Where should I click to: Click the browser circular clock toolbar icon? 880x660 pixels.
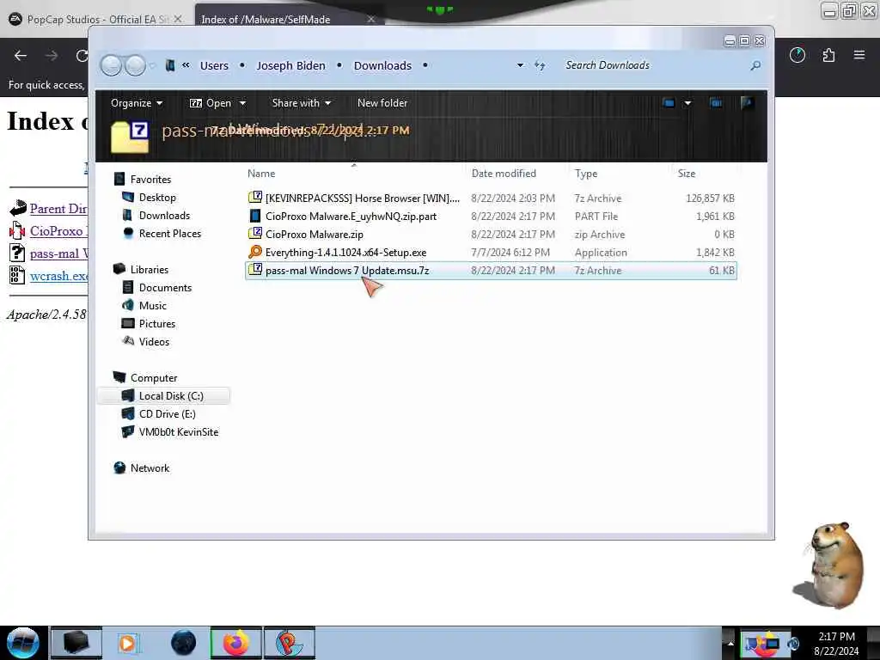click(x=797, y=55)
